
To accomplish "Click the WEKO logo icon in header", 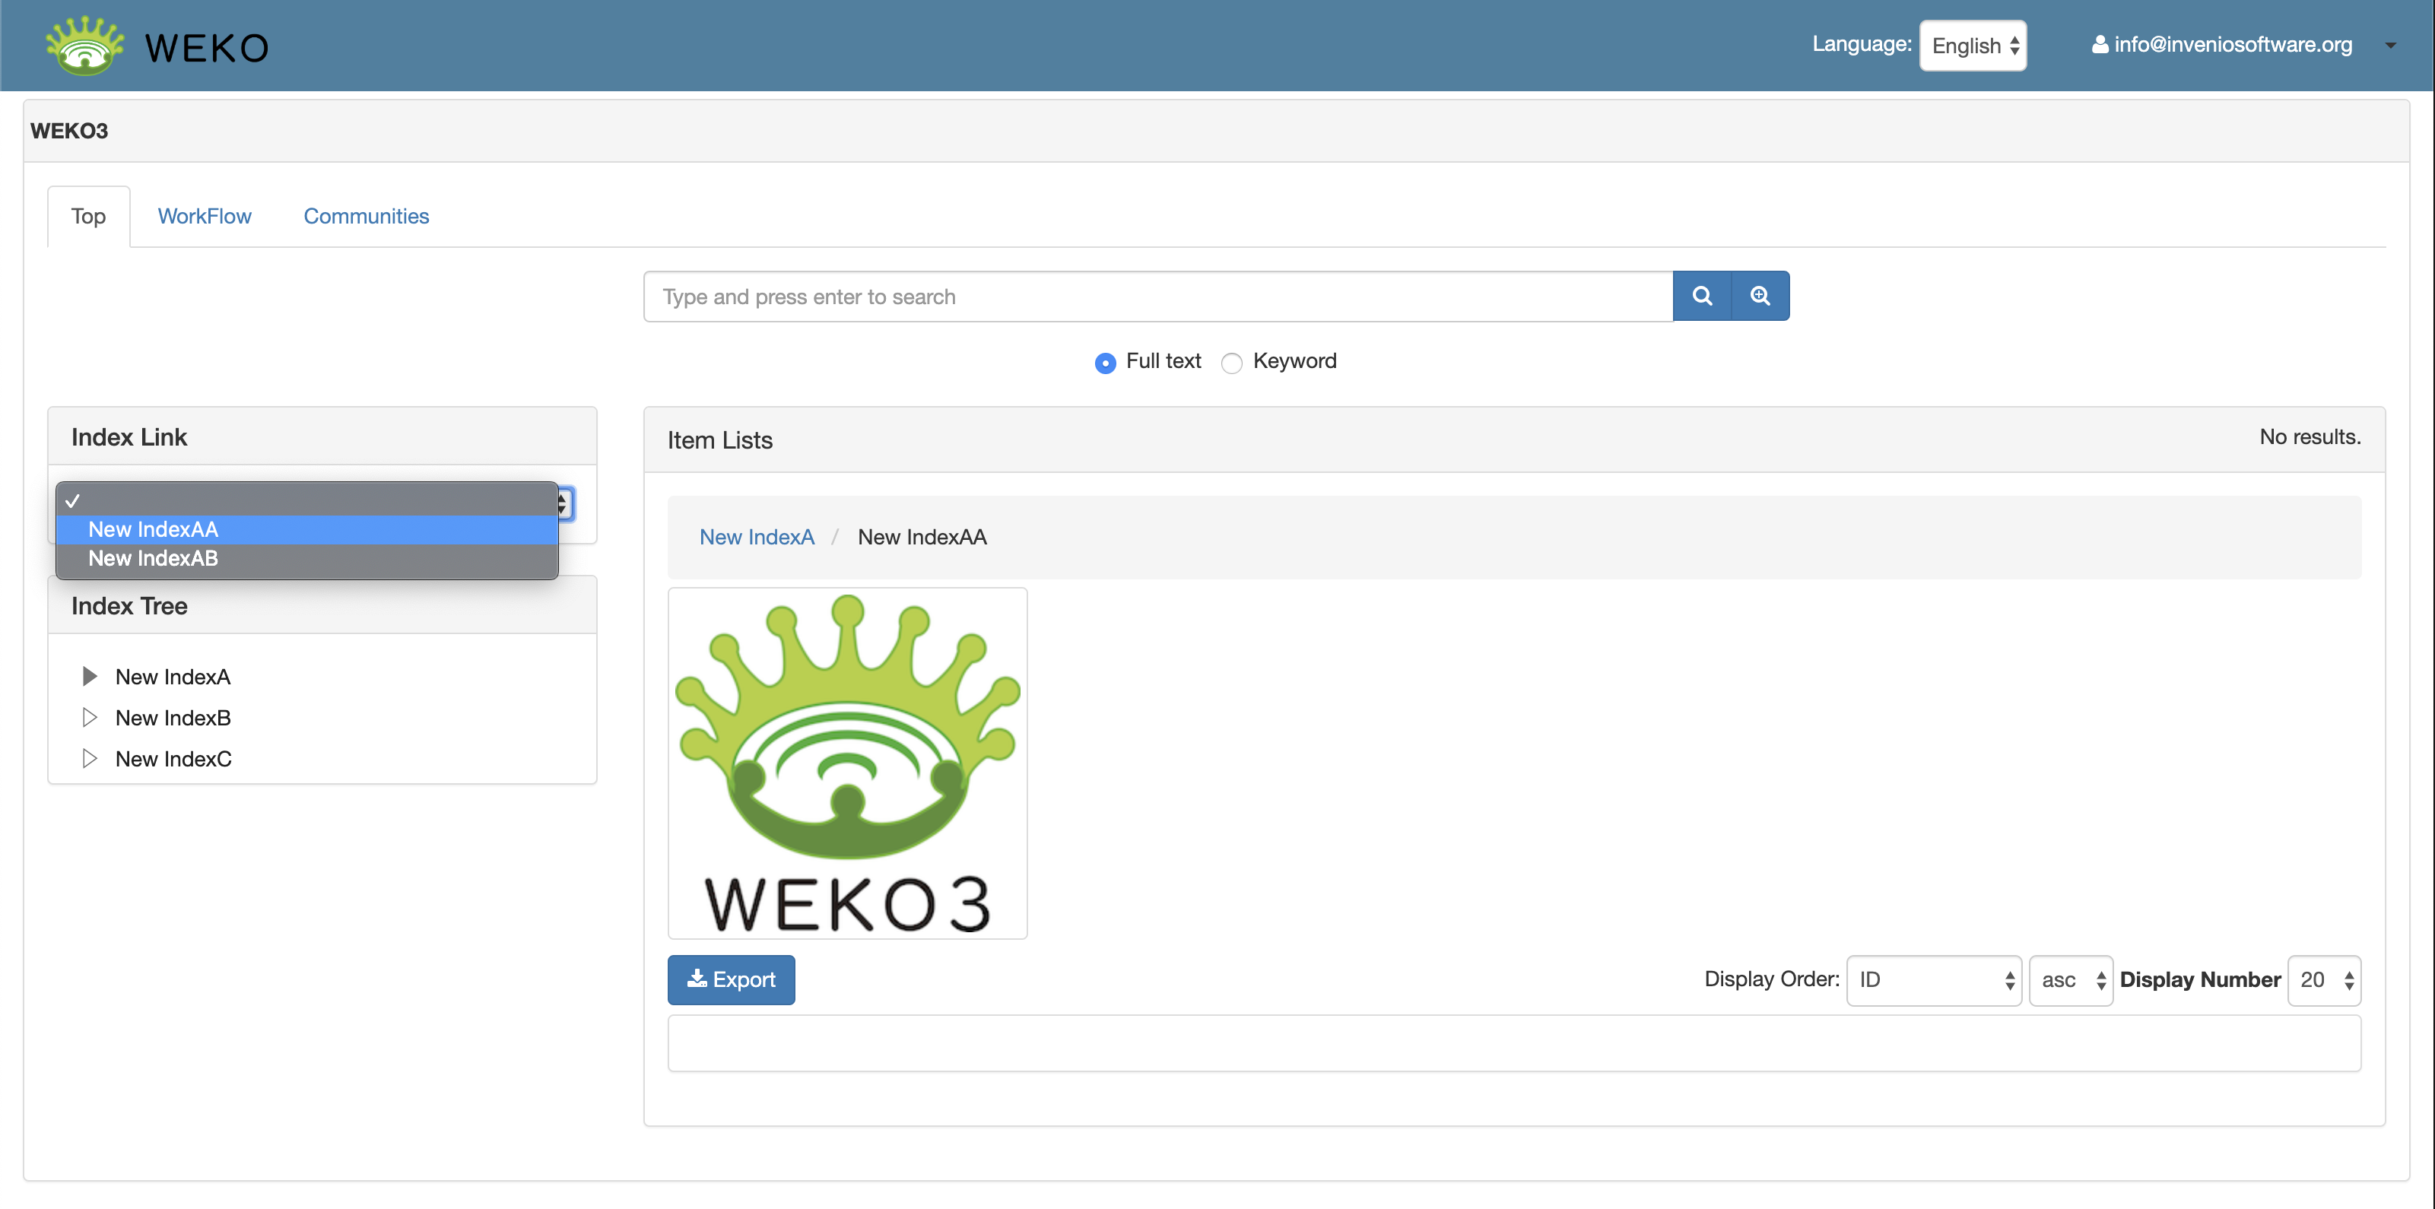I will (85, 46).
